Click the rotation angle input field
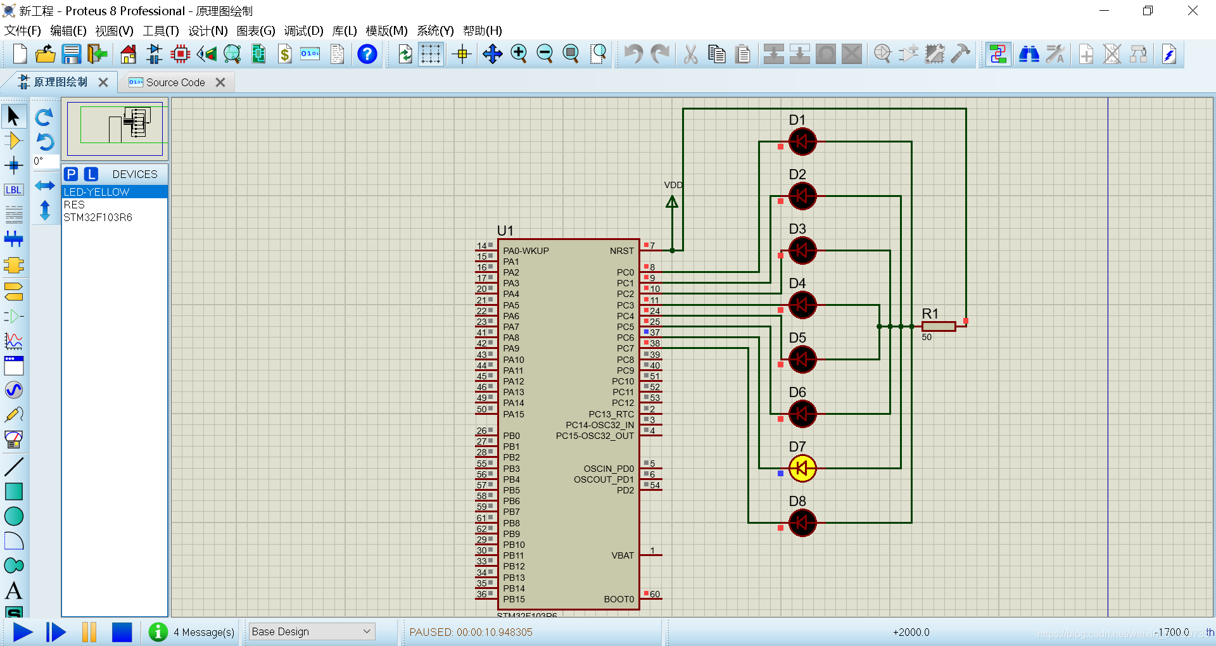This screenshot has height=646, width=1216. pyautogui.click(x=46, y=161)
